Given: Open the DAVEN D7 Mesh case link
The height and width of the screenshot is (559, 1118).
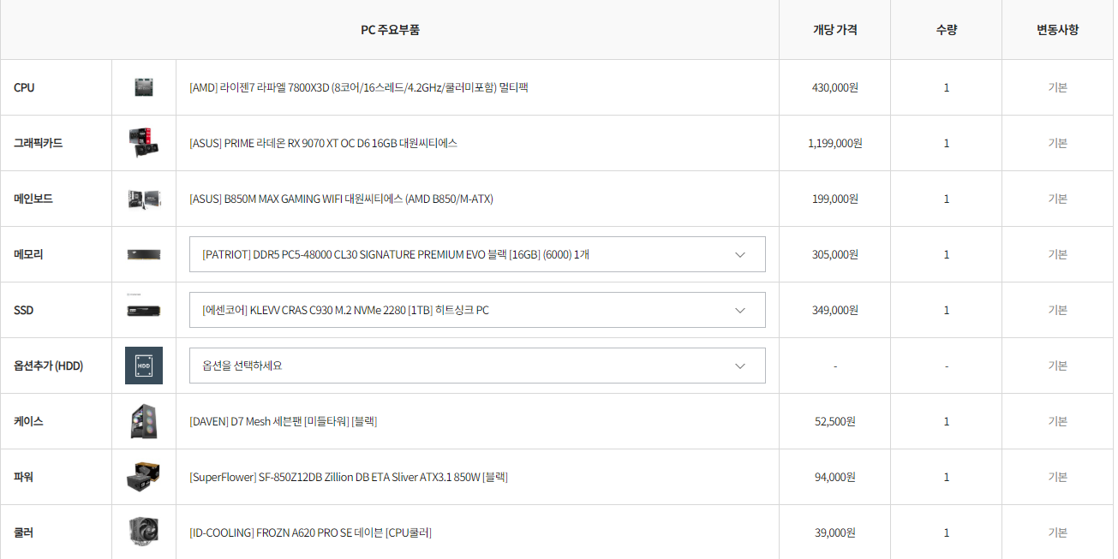Looking at the screenshot, I should [283, 421].
